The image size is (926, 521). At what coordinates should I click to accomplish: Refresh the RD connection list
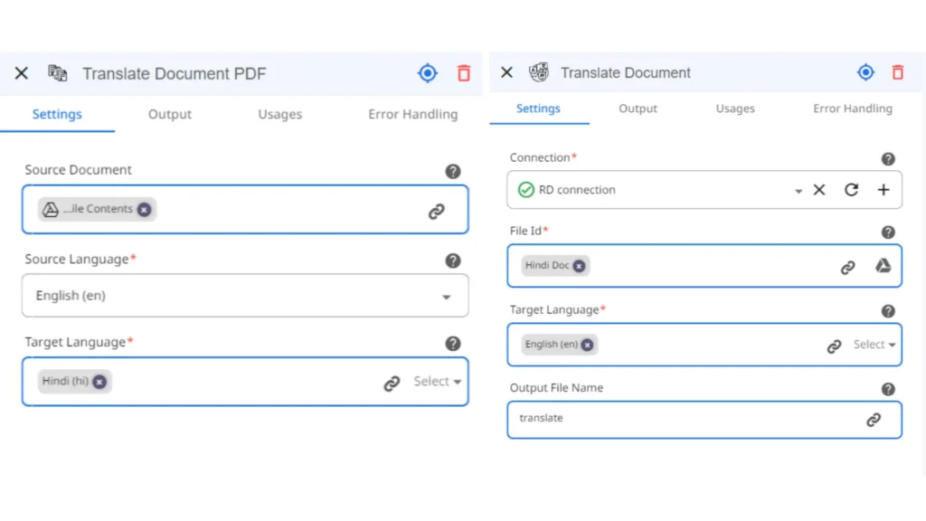pyautogui.click(x=851, y=190)
